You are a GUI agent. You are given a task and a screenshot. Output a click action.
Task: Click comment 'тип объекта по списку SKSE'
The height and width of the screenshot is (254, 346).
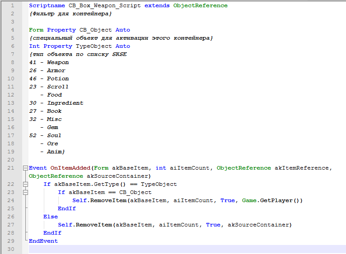point(79,54)
